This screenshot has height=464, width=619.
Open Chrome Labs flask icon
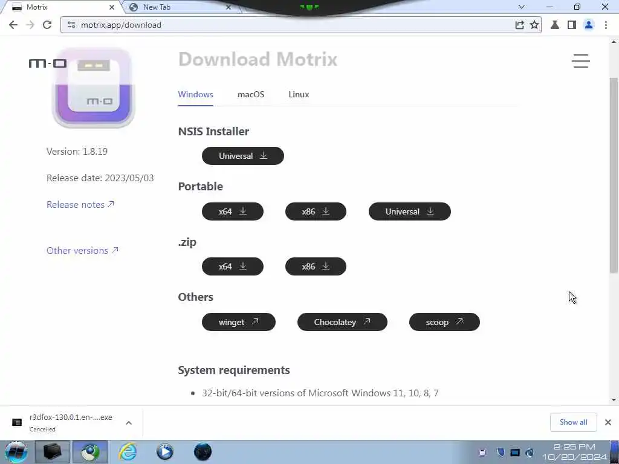[x=555, y=25]
